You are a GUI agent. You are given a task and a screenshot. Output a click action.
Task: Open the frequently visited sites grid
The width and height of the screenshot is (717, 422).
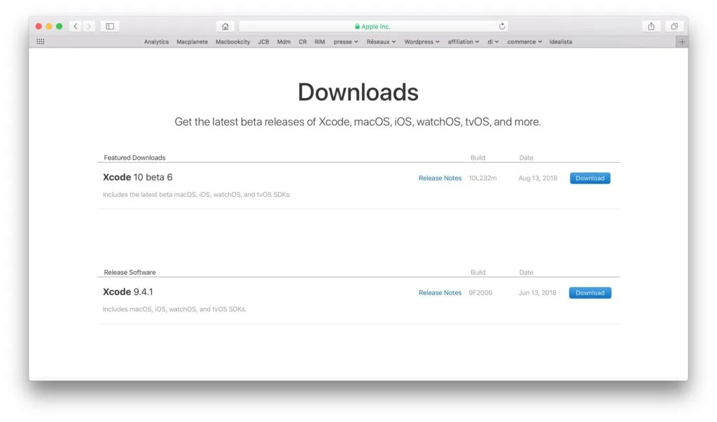[40, 41]
